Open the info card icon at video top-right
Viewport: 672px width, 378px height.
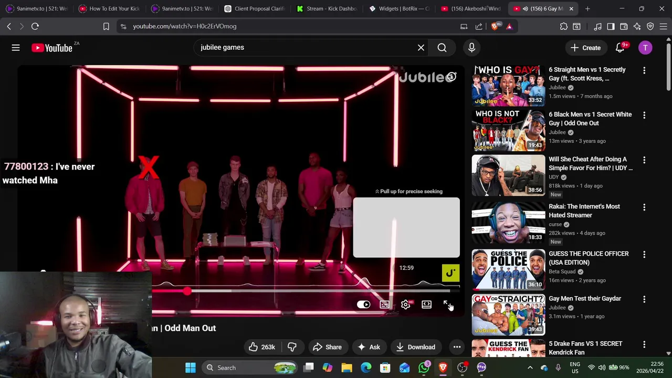click(451, 77)
